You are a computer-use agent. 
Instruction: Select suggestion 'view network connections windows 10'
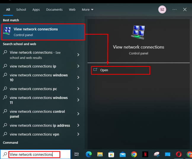click(39, 77)
